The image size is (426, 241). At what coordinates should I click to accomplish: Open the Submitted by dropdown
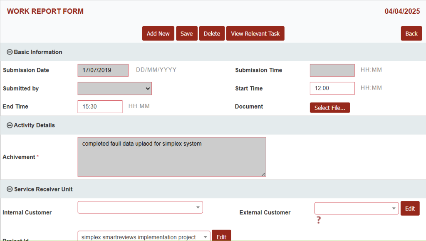click(x=114, y=89)
